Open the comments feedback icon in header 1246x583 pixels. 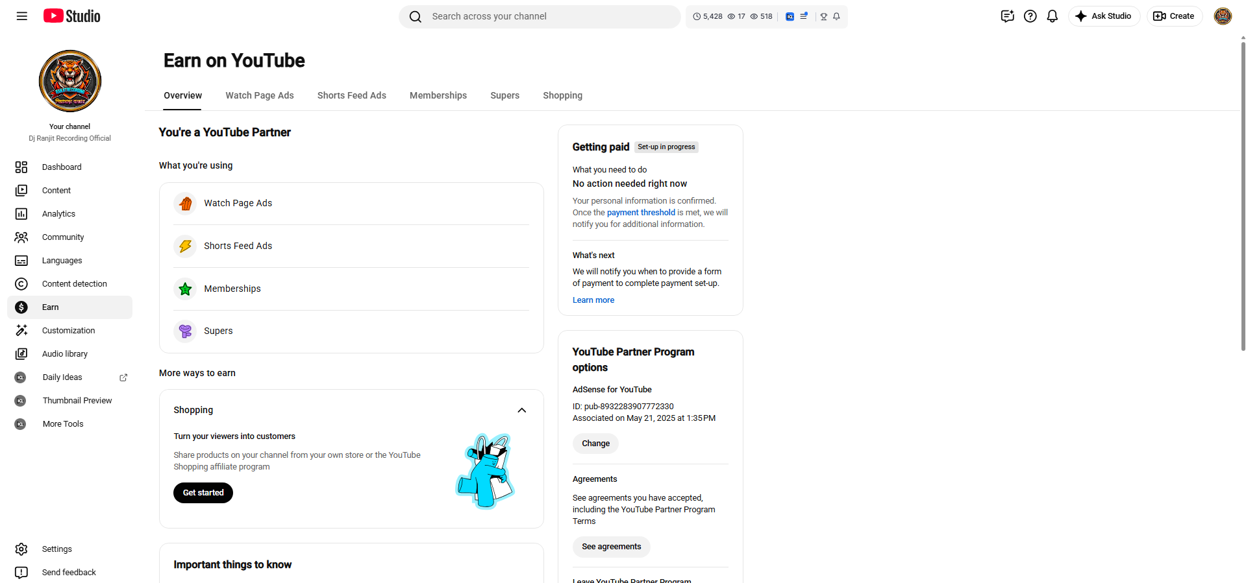(x=1008, y=16)
